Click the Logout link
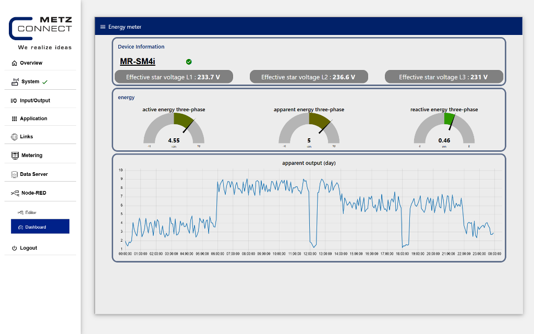 [x=28, y=248]
